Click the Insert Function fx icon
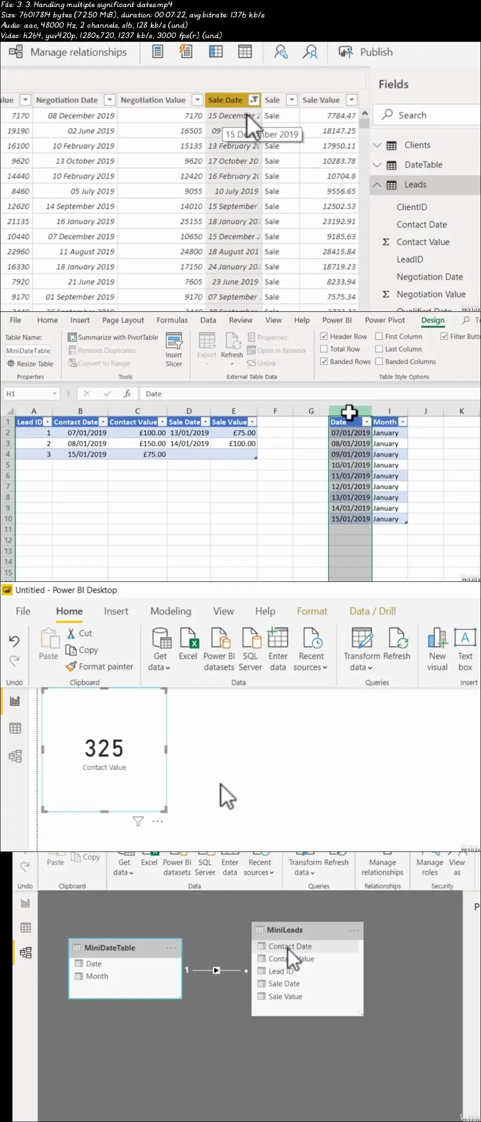This screenshot has width=481, height=1122. [x=127, y=394]
